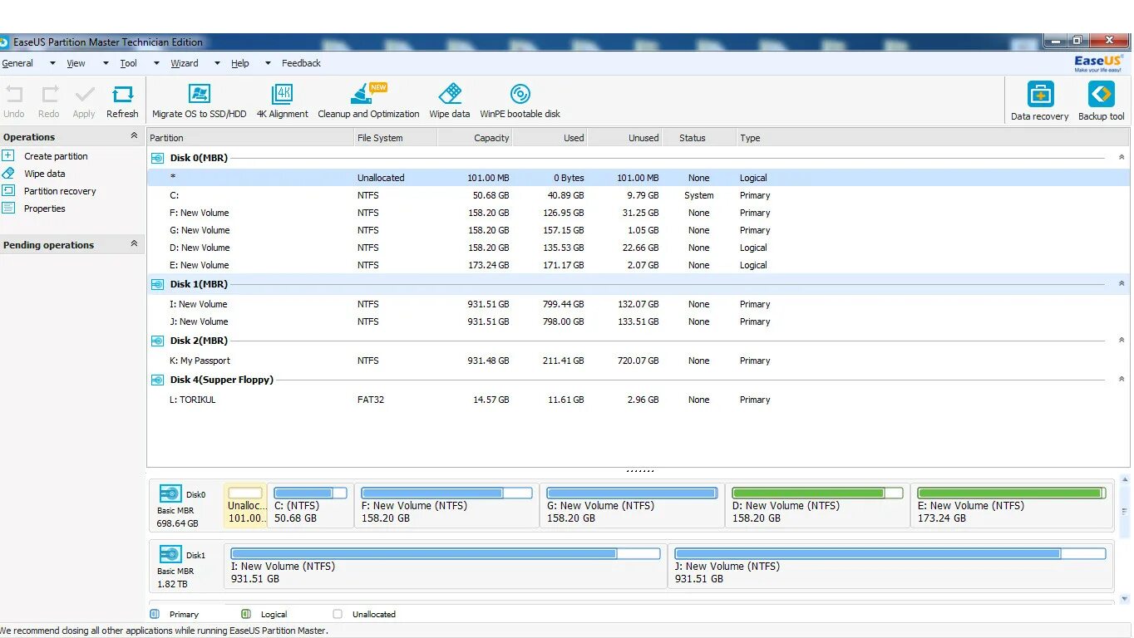This screenshot has width=1134, height=638.
Task: Select the unallocated 101.00 MB row
Action: [638, 178]
